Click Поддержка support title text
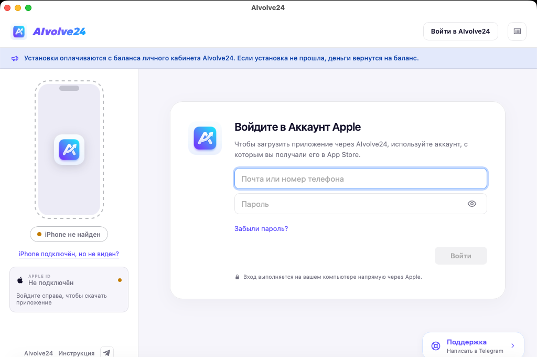537x357 pixels. [x=466, y=342]
